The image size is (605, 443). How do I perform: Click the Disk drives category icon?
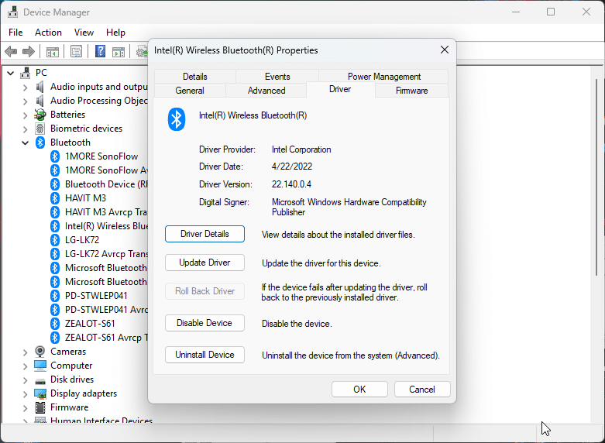pos(40,380)
